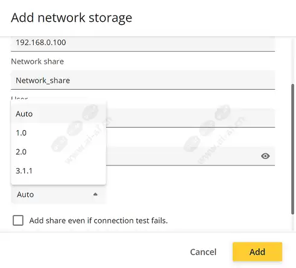Focus the server field showing 192.168.0.100

click(x=143, y=43)
